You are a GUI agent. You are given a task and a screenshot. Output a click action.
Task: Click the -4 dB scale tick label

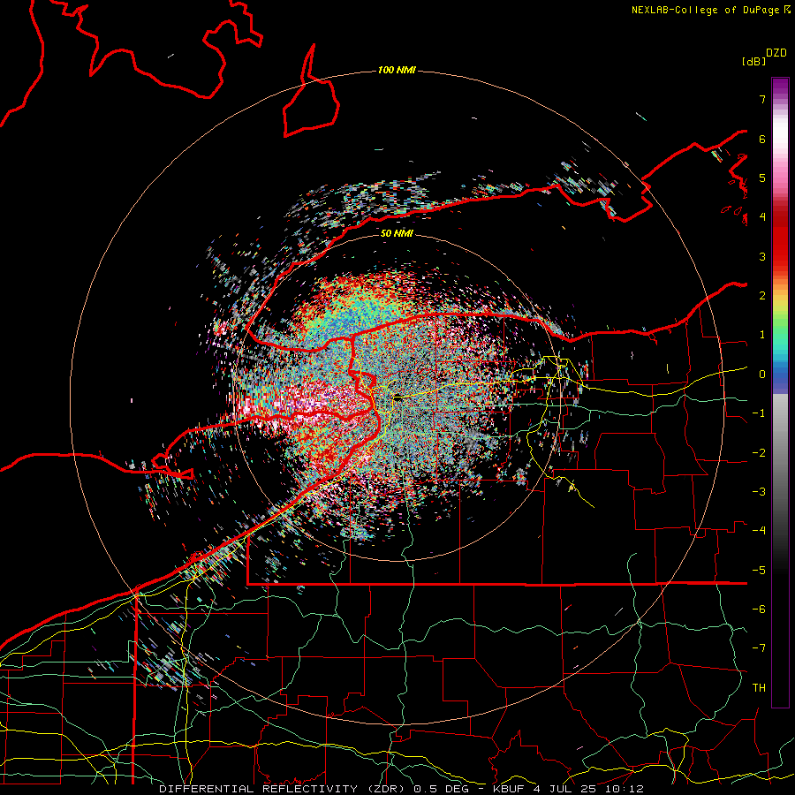point(759,531)
